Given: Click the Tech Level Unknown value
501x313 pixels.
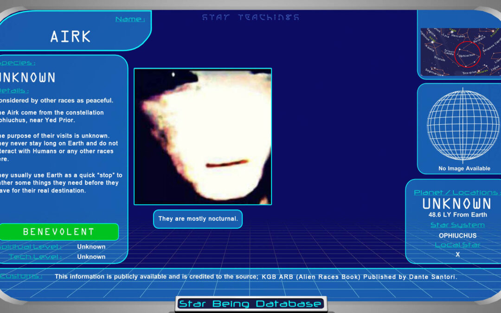Looking at the screenshot, I should click(x=91, y=256).
